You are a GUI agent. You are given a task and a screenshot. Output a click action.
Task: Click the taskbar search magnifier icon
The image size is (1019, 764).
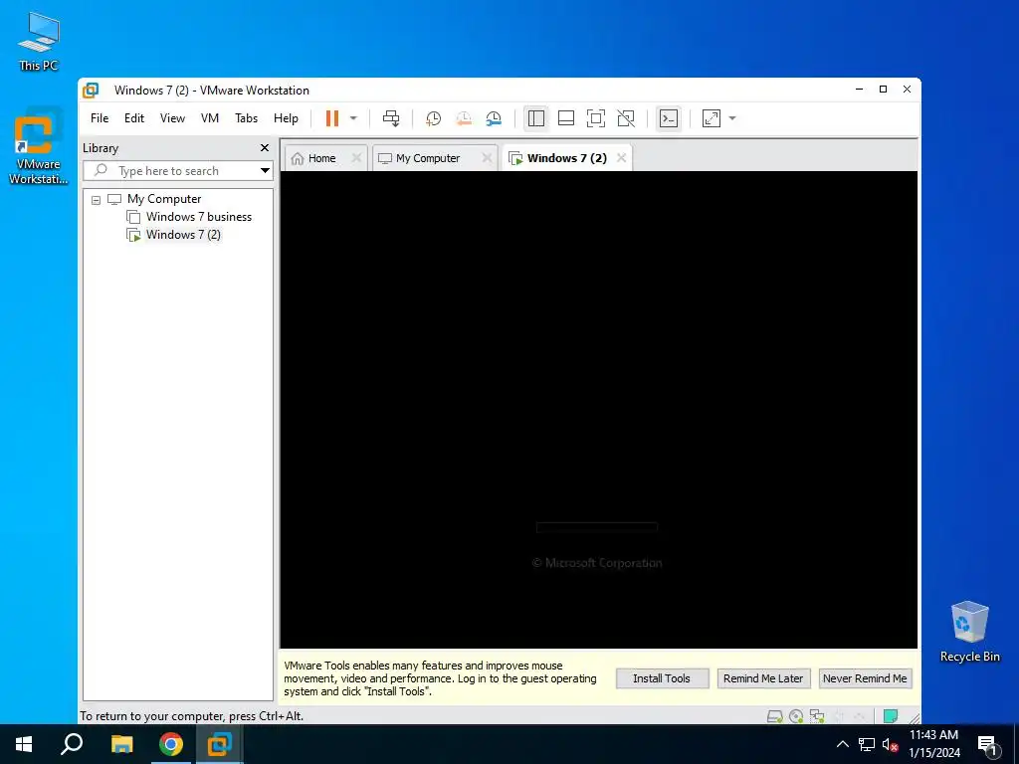tap(72, 744)
